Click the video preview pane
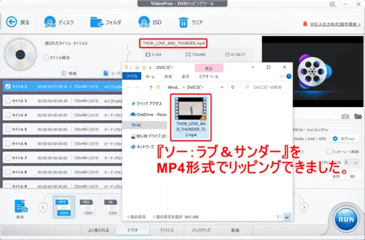 (313, 72)
